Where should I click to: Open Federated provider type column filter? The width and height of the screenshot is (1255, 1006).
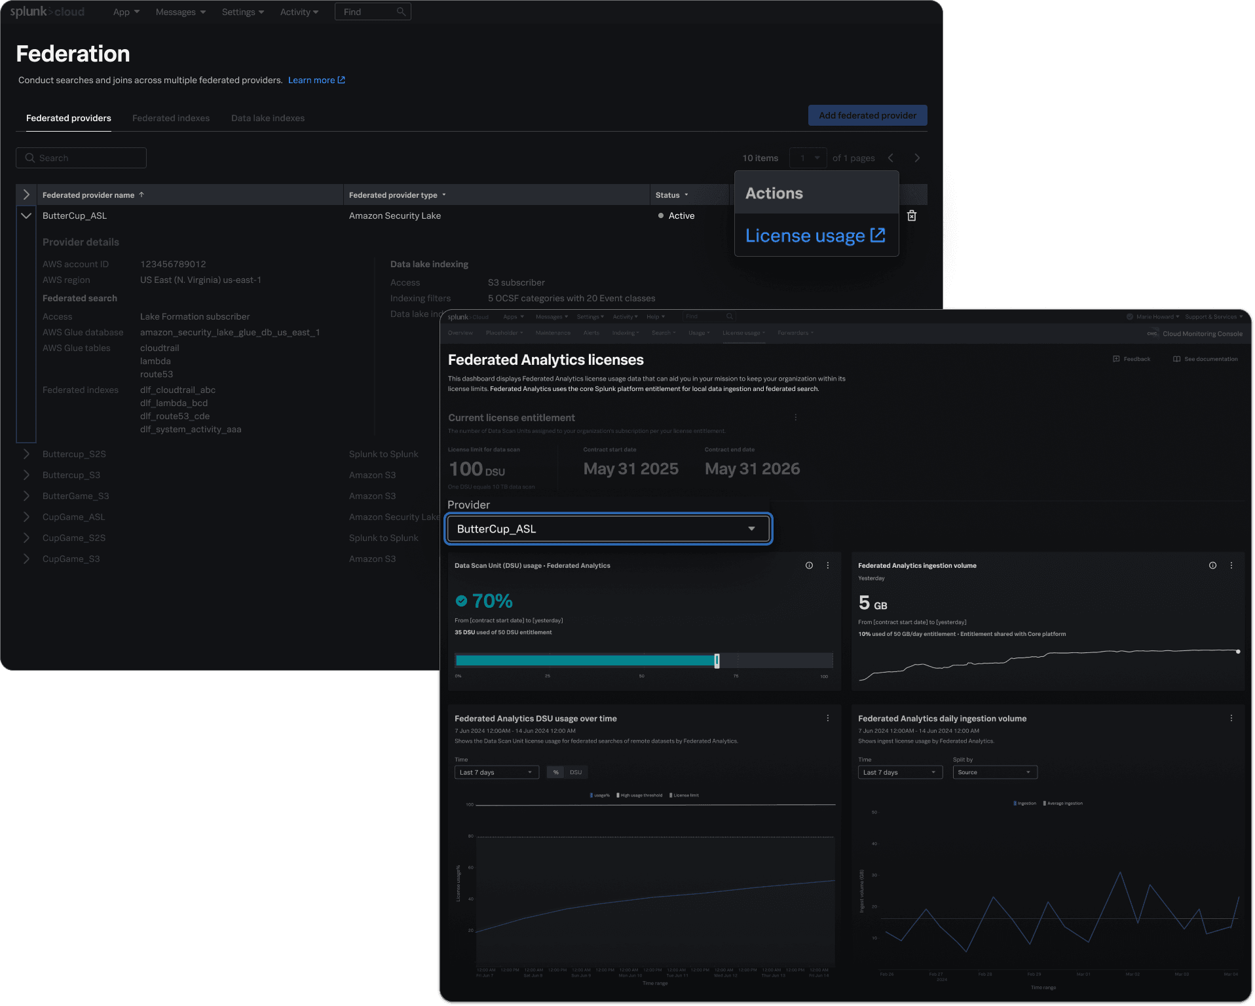coord(444,195)
